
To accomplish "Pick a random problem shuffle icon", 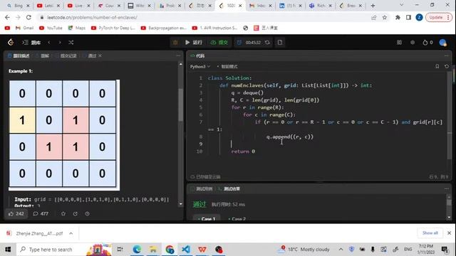I will click(71, 43).
